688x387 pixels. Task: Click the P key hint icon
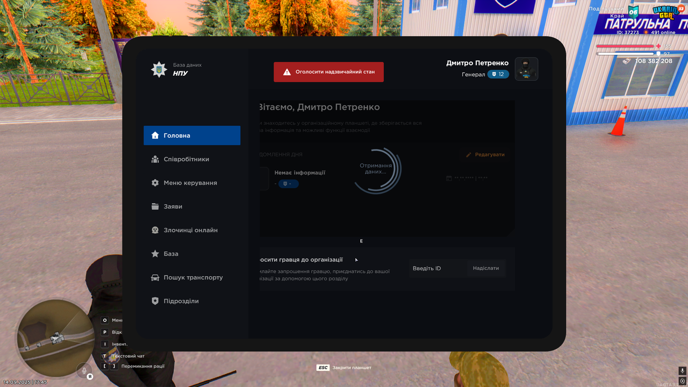point(105,332)
